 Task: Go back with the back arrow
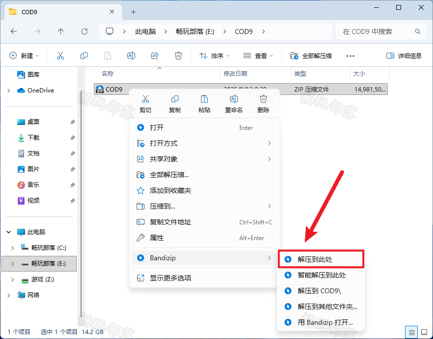click(14, 31)
